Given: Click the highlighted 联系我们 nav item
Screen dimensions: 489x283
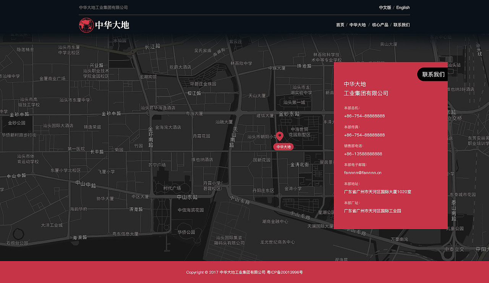Looking at the screenshot, I should (402, 24).
